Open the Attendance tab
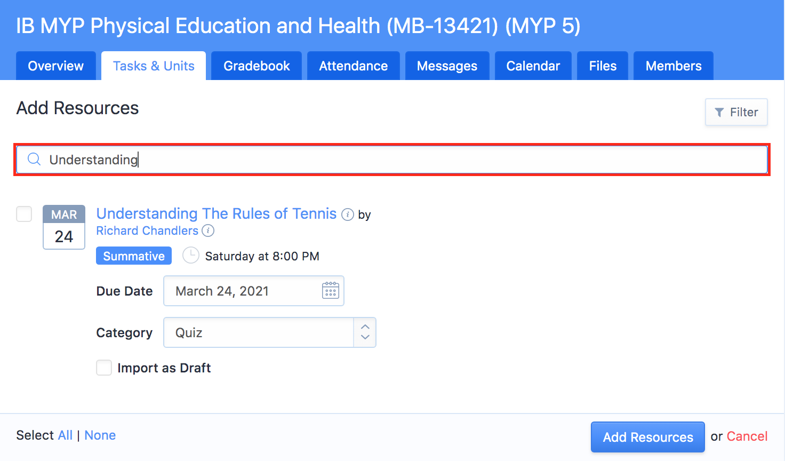This screenshot has height=461, width=785. pyautogui.click(x=353, y=66)
